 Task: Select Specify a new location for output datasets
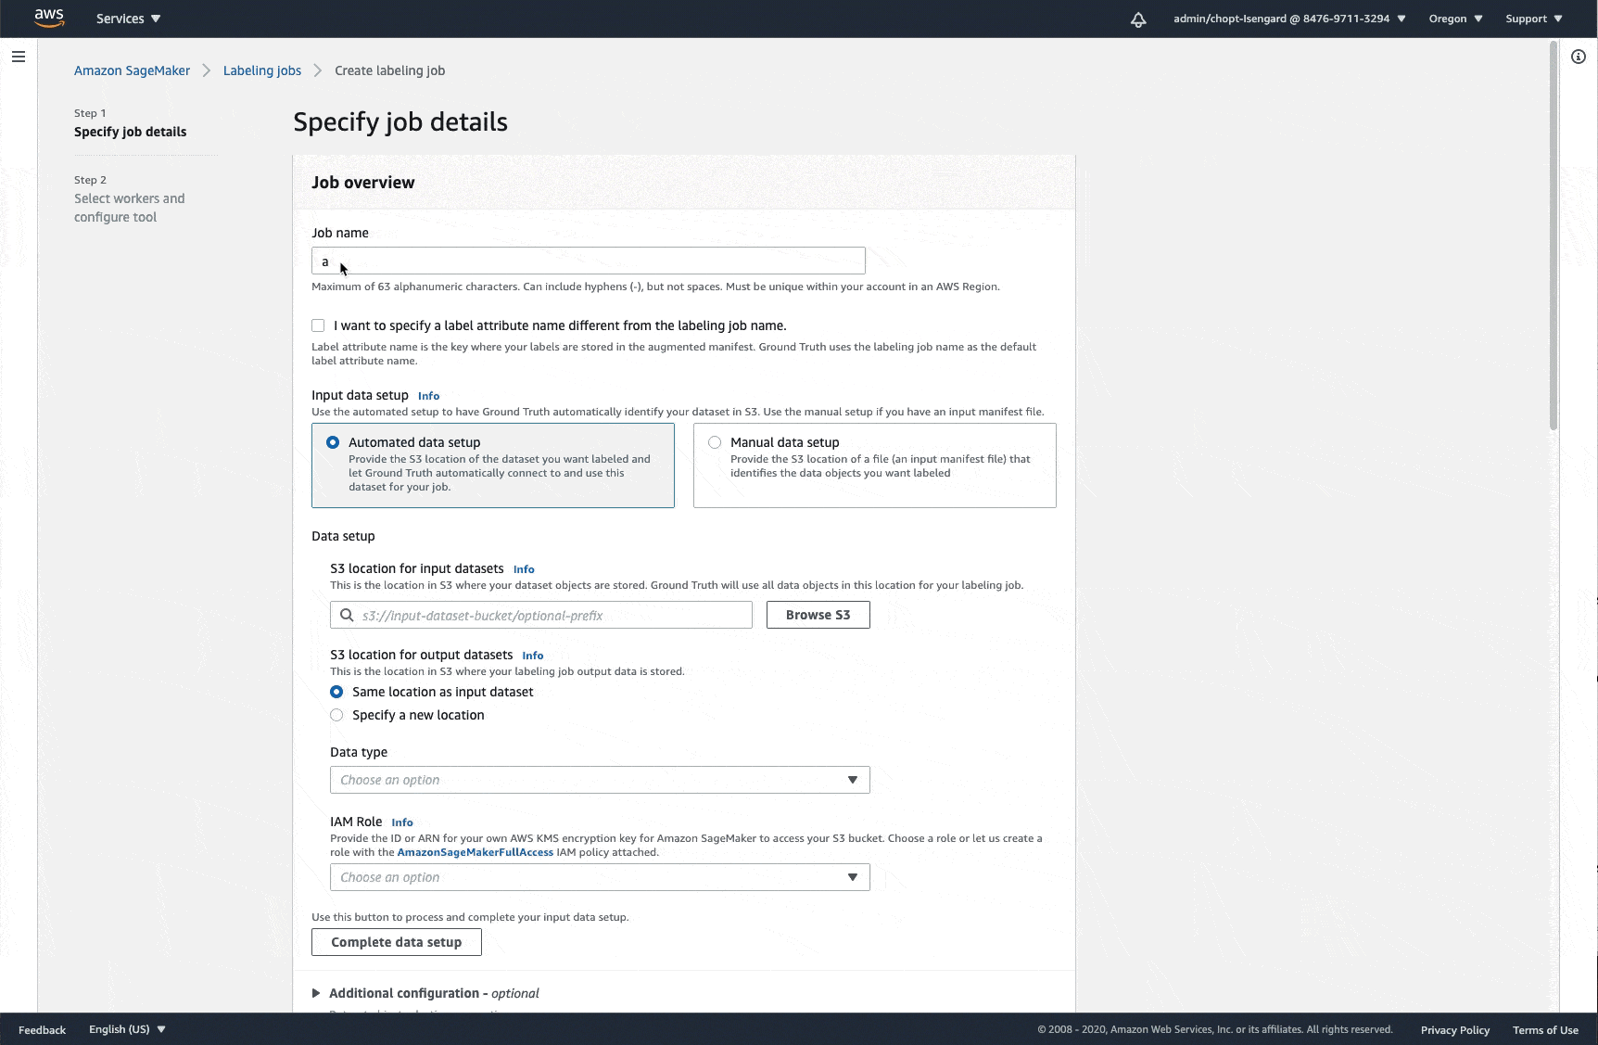tap(336, 714)
